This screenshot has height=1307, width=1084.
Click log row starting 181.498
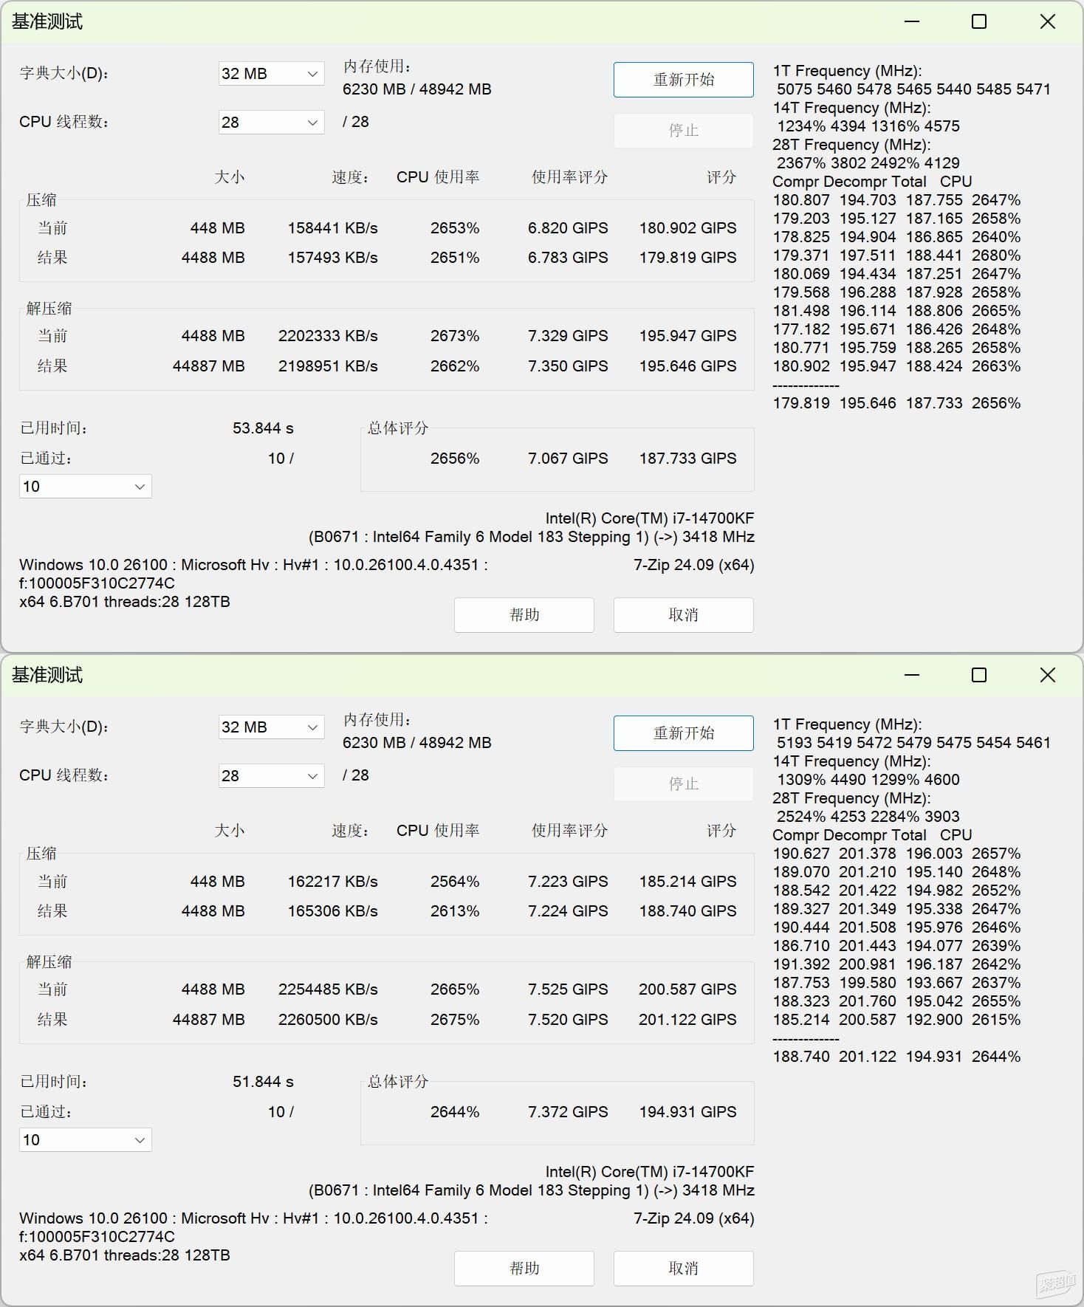(896, 311)
